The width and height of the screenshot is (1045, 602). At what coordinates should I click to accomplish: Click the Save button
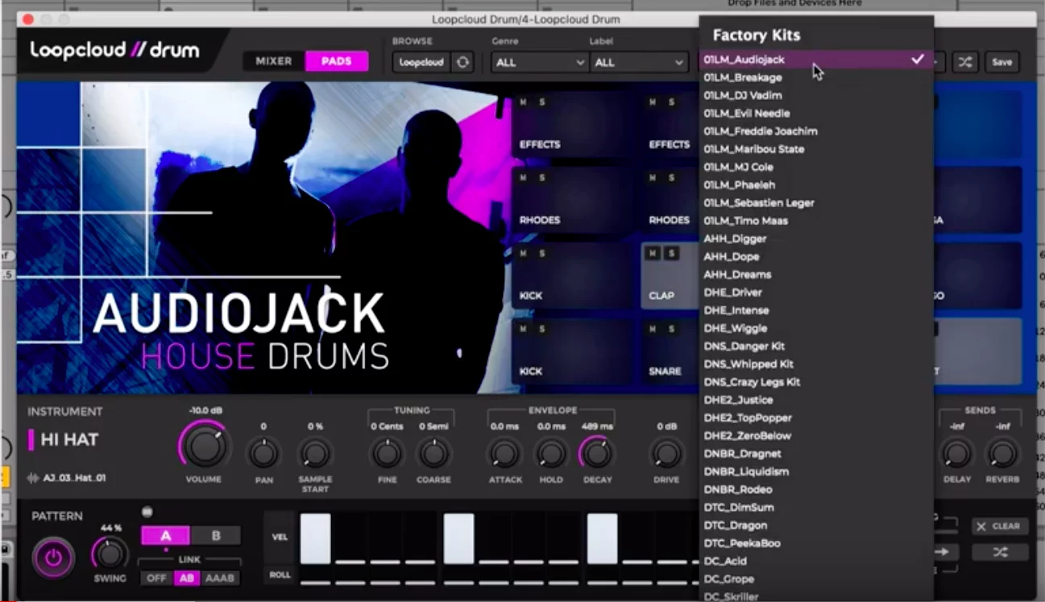[1001, 62]
